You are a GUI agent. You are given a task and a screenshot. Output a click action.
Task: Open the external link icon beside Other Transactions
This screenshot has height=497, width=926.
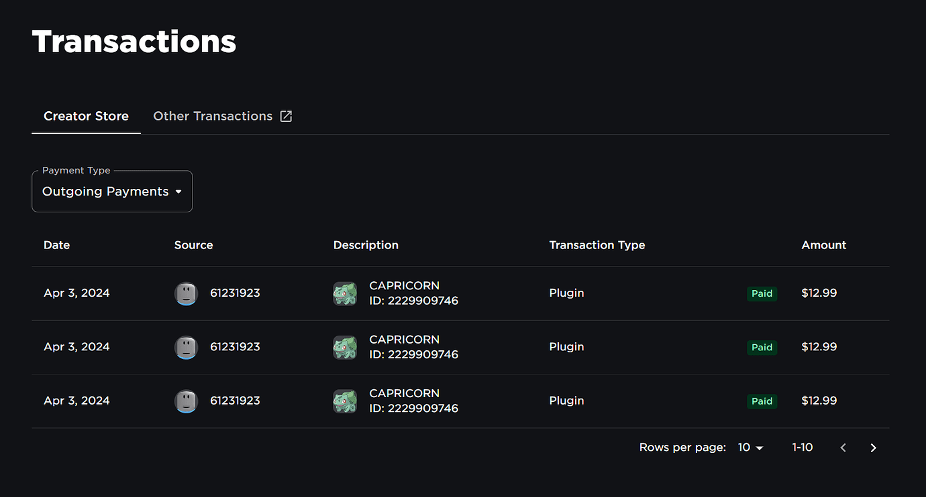[286, 116]
